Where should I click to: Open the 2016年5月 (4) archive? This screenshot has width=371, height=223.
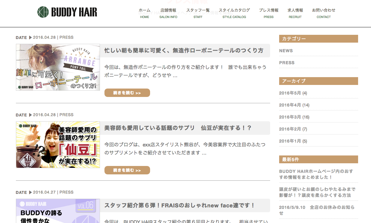click(x=293, y=93)
